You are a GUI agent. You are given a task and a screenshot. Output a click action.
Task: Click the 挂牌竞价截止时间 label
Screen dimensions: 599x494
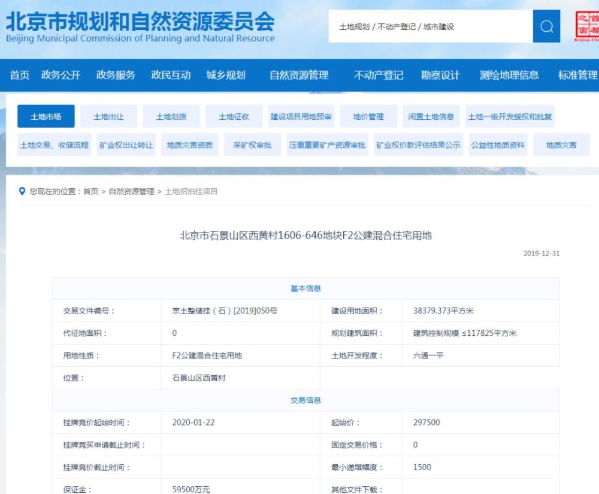coord(96,467)
